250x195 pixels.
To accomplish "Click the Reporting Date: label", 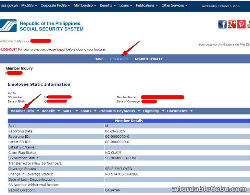I will [x=21, y=131].
